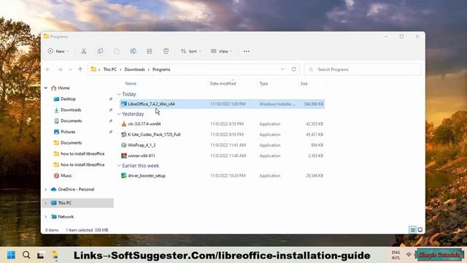The width and height of the screenshot is (467, 263).
Task: Sort by the Type column header
Action: point(263,83)
